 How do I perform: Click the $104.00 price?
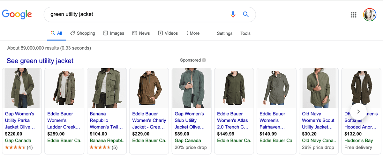point(98,134)
